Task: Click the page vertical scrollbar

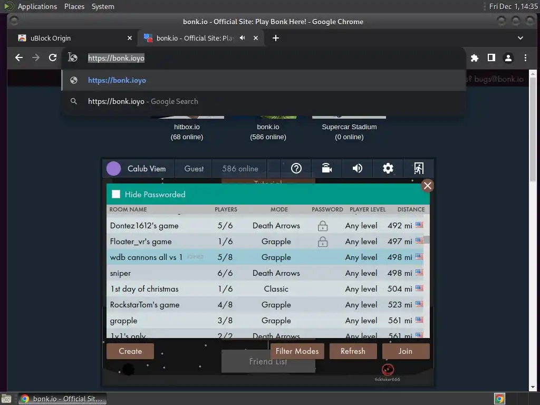Action: point(533,129)
